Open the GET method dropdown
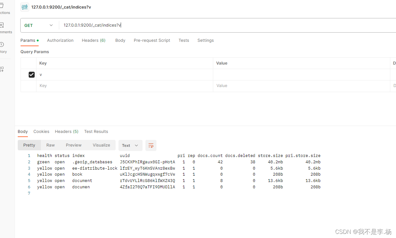Screen dimensions: 396x238 pos(39,25)
